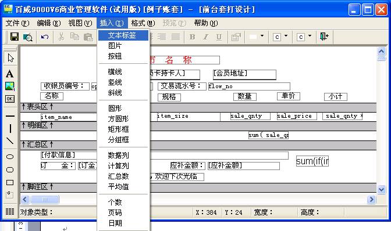Viewport: 391px width, 231px height.
Task: Select the pointer arrow tool
Action: 10,57
